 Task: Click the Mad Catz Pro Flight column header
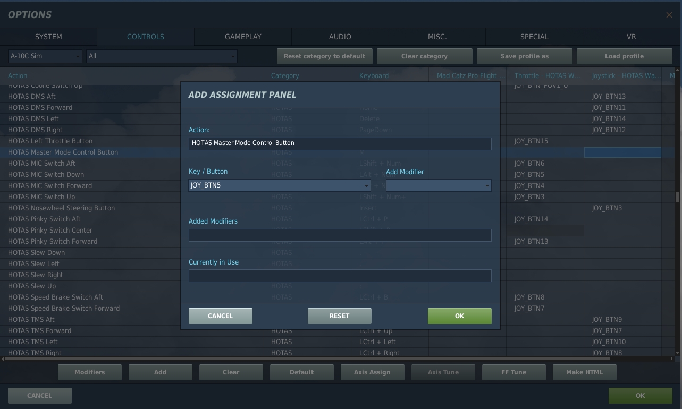coord(468,75)
